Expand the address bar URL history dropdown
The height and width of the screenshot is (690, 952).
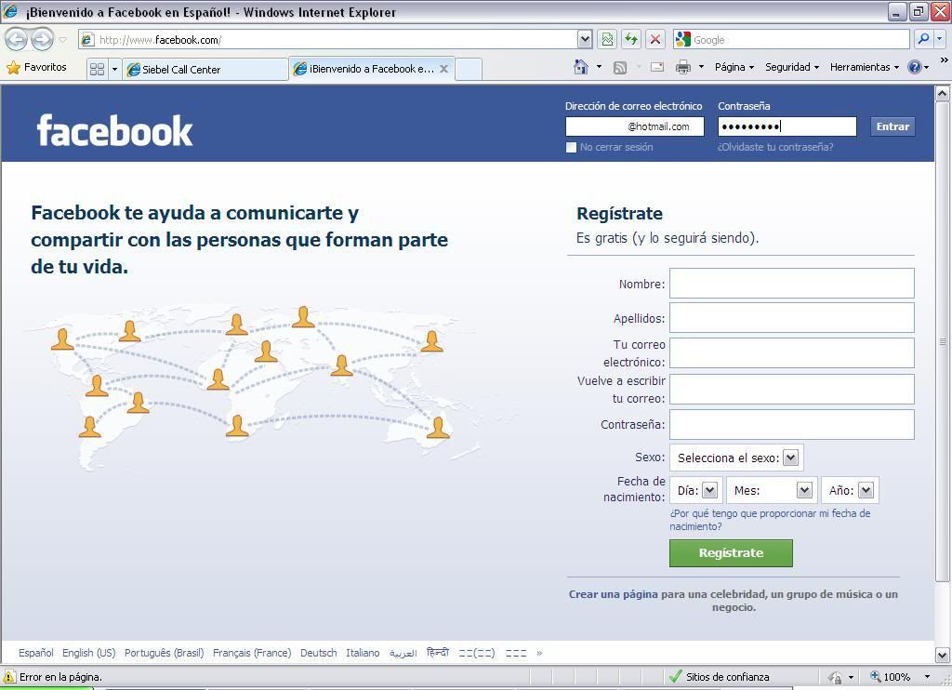click(585, 40)
